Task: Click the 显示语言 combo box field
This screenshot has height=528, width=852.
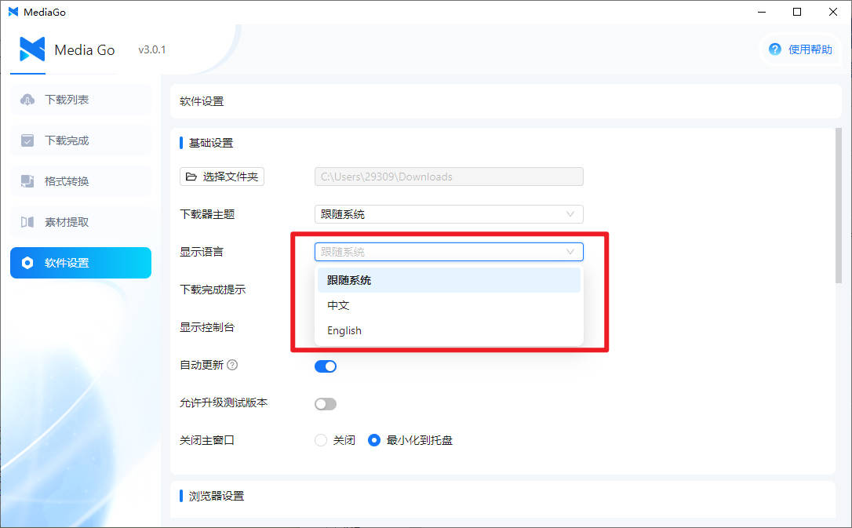Action: pyautogui.click(x=449, y=252)
